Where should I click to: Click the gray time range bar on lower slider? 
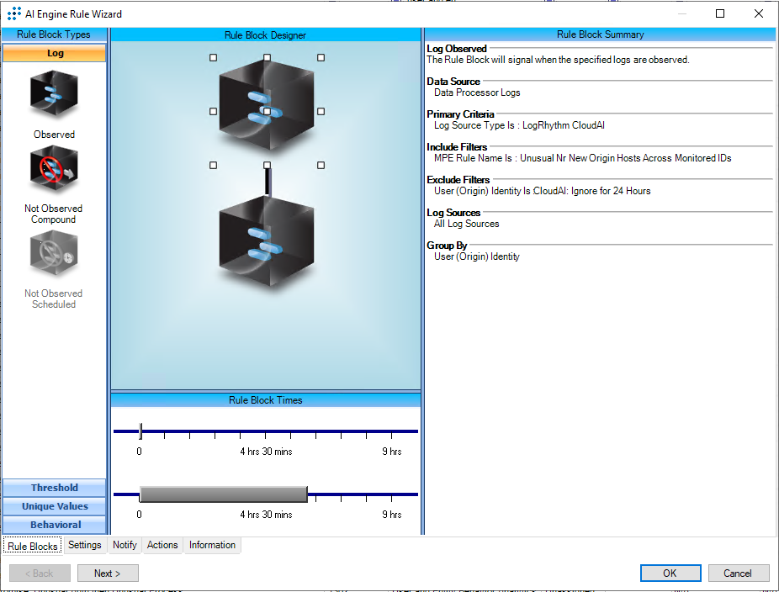point(223,494)
